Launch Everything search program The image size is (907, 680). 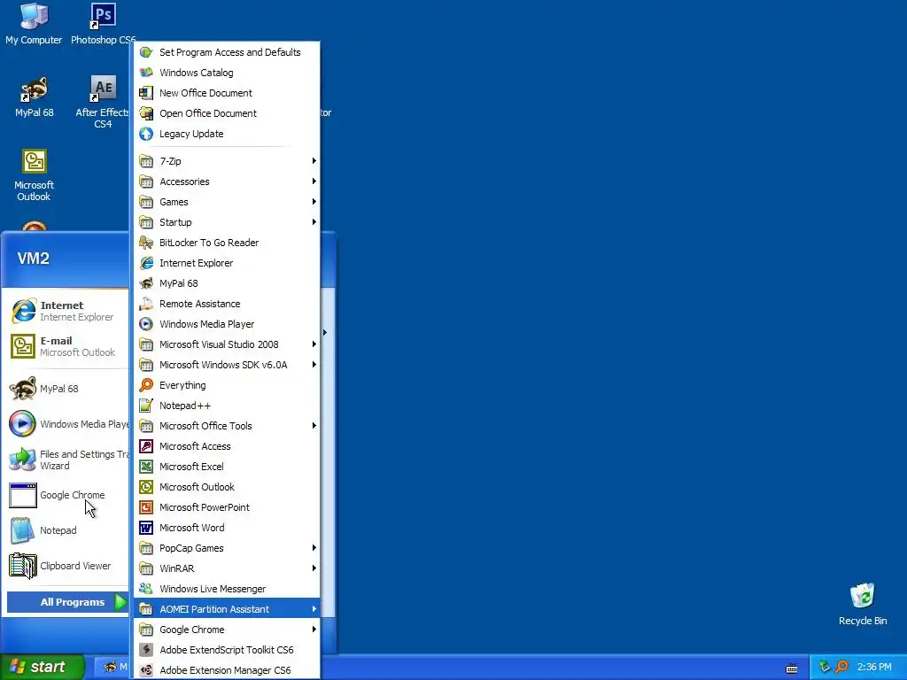click(x=227, y=385)
